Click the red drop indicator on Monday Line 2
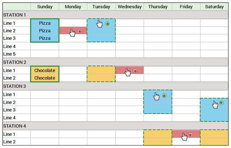The image size is (231, 148). tap(80, 31)
